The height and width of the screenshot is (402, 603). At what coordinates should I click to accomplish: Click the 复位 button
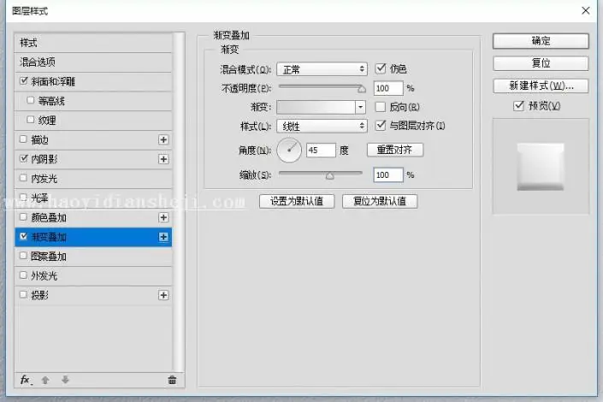(x=541, y=63)
